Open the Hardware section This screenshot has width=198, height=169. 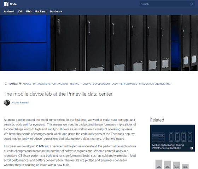tap(56, 11)
